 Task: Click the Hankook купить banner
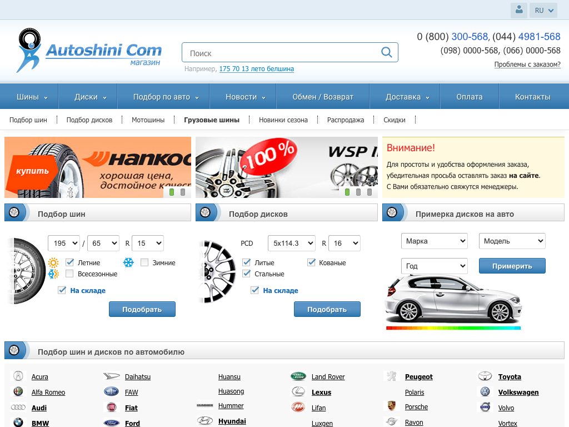click(98, 167)
